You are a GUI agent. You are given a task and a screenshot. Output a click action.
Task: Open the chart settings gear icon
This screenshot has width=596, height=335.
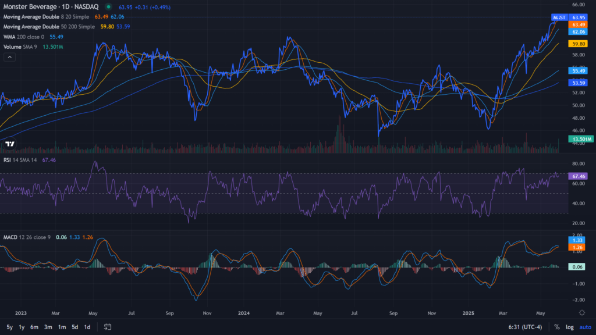[x=581, y=313]
